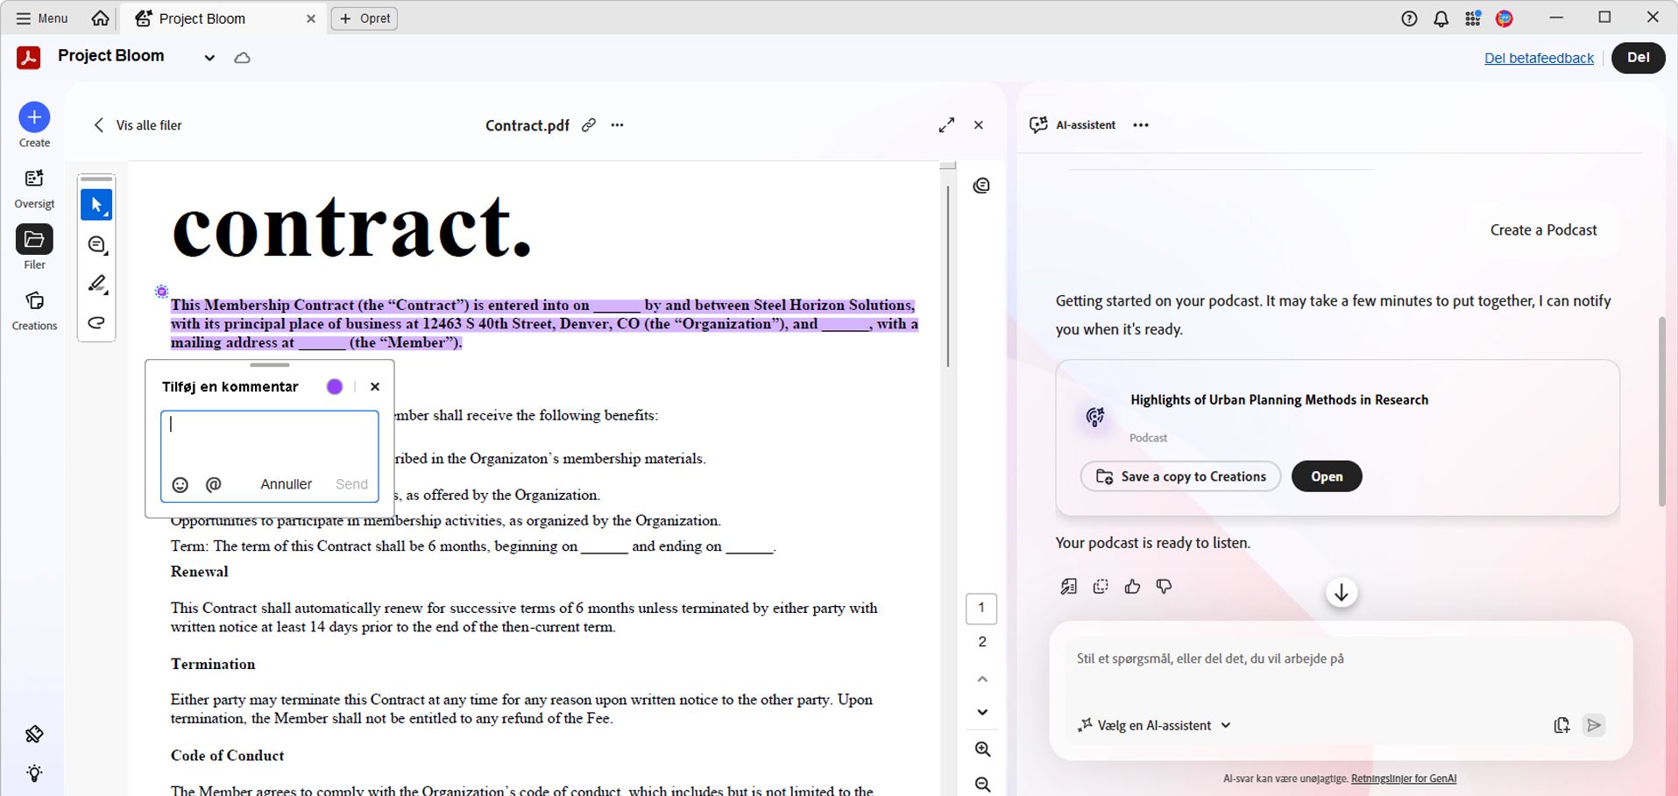Zoom out of the document
The image size is (1678, 796).
pos(982,785)
